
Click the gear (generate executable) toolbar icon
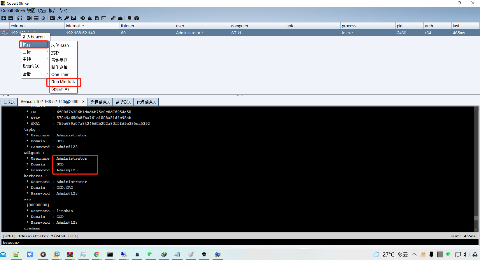click(83, 18)
